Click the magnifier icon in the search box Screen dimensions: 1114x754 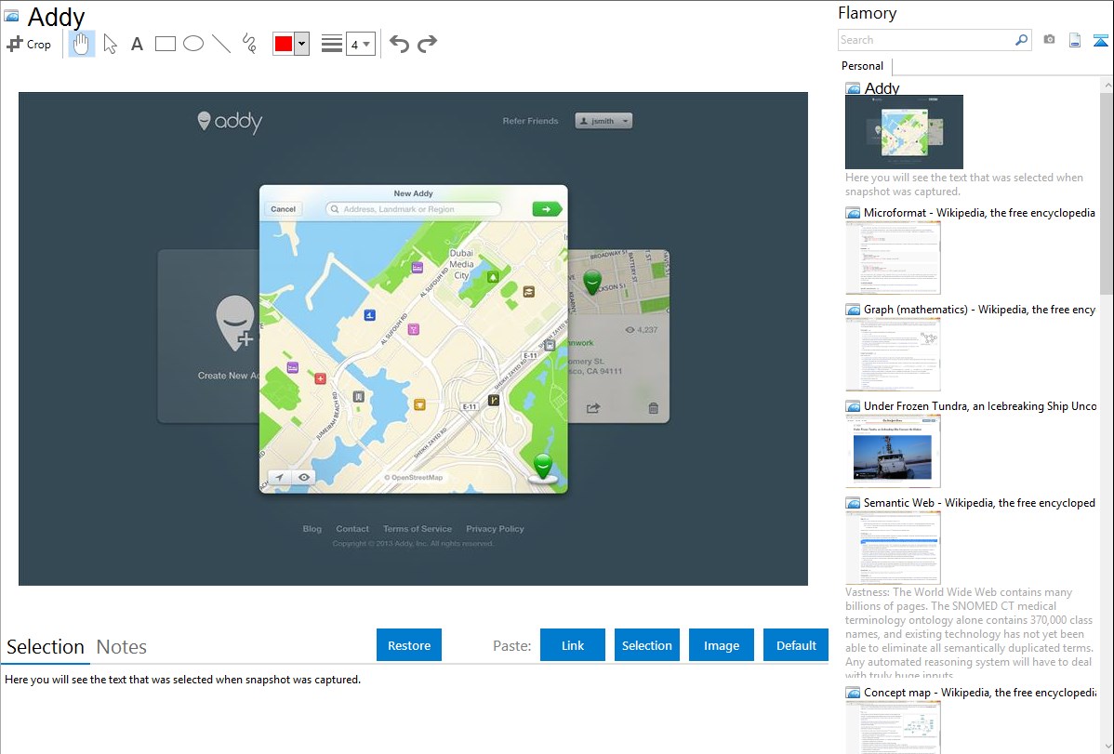[1021, 40]
